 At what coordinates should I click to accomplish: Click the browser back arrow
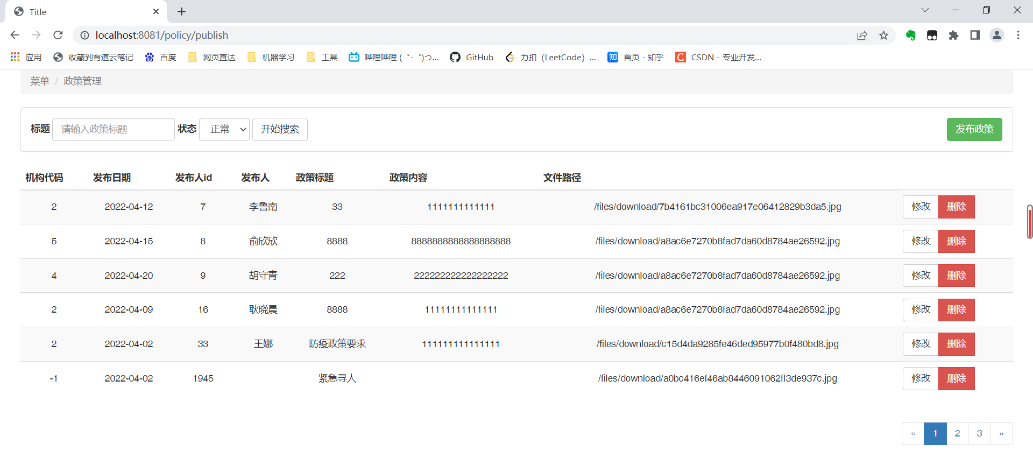click(15, 35)
